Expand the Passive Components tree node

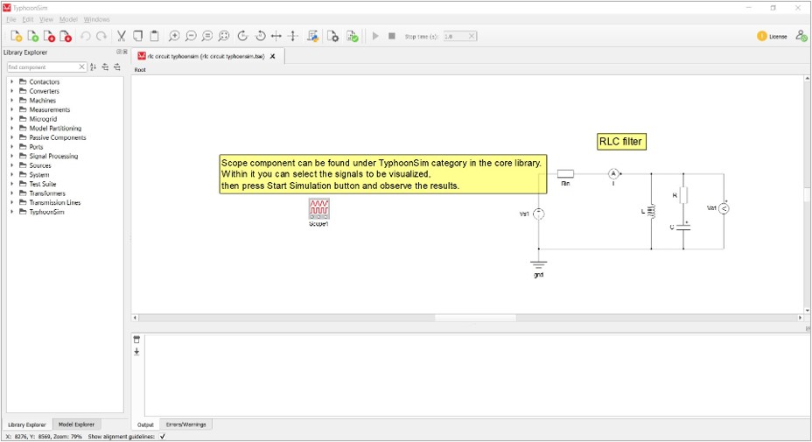(12, 137)
